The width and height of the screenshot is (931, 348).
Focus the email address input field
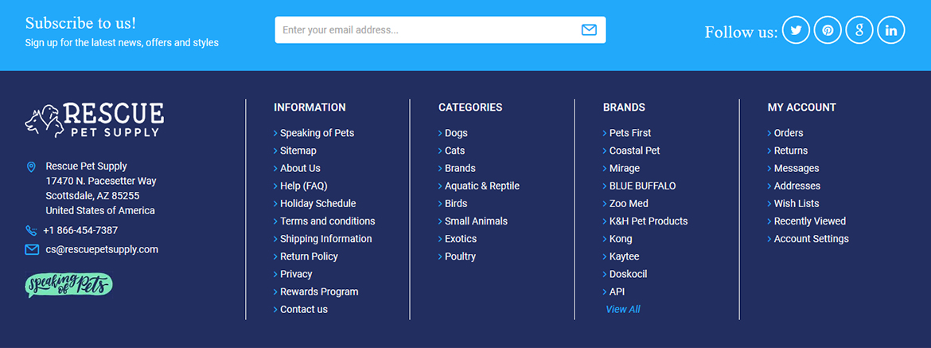440,29
